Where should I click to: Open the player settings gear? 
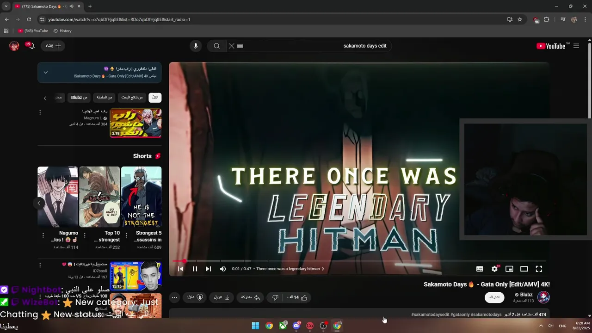[x=494, y=269]
